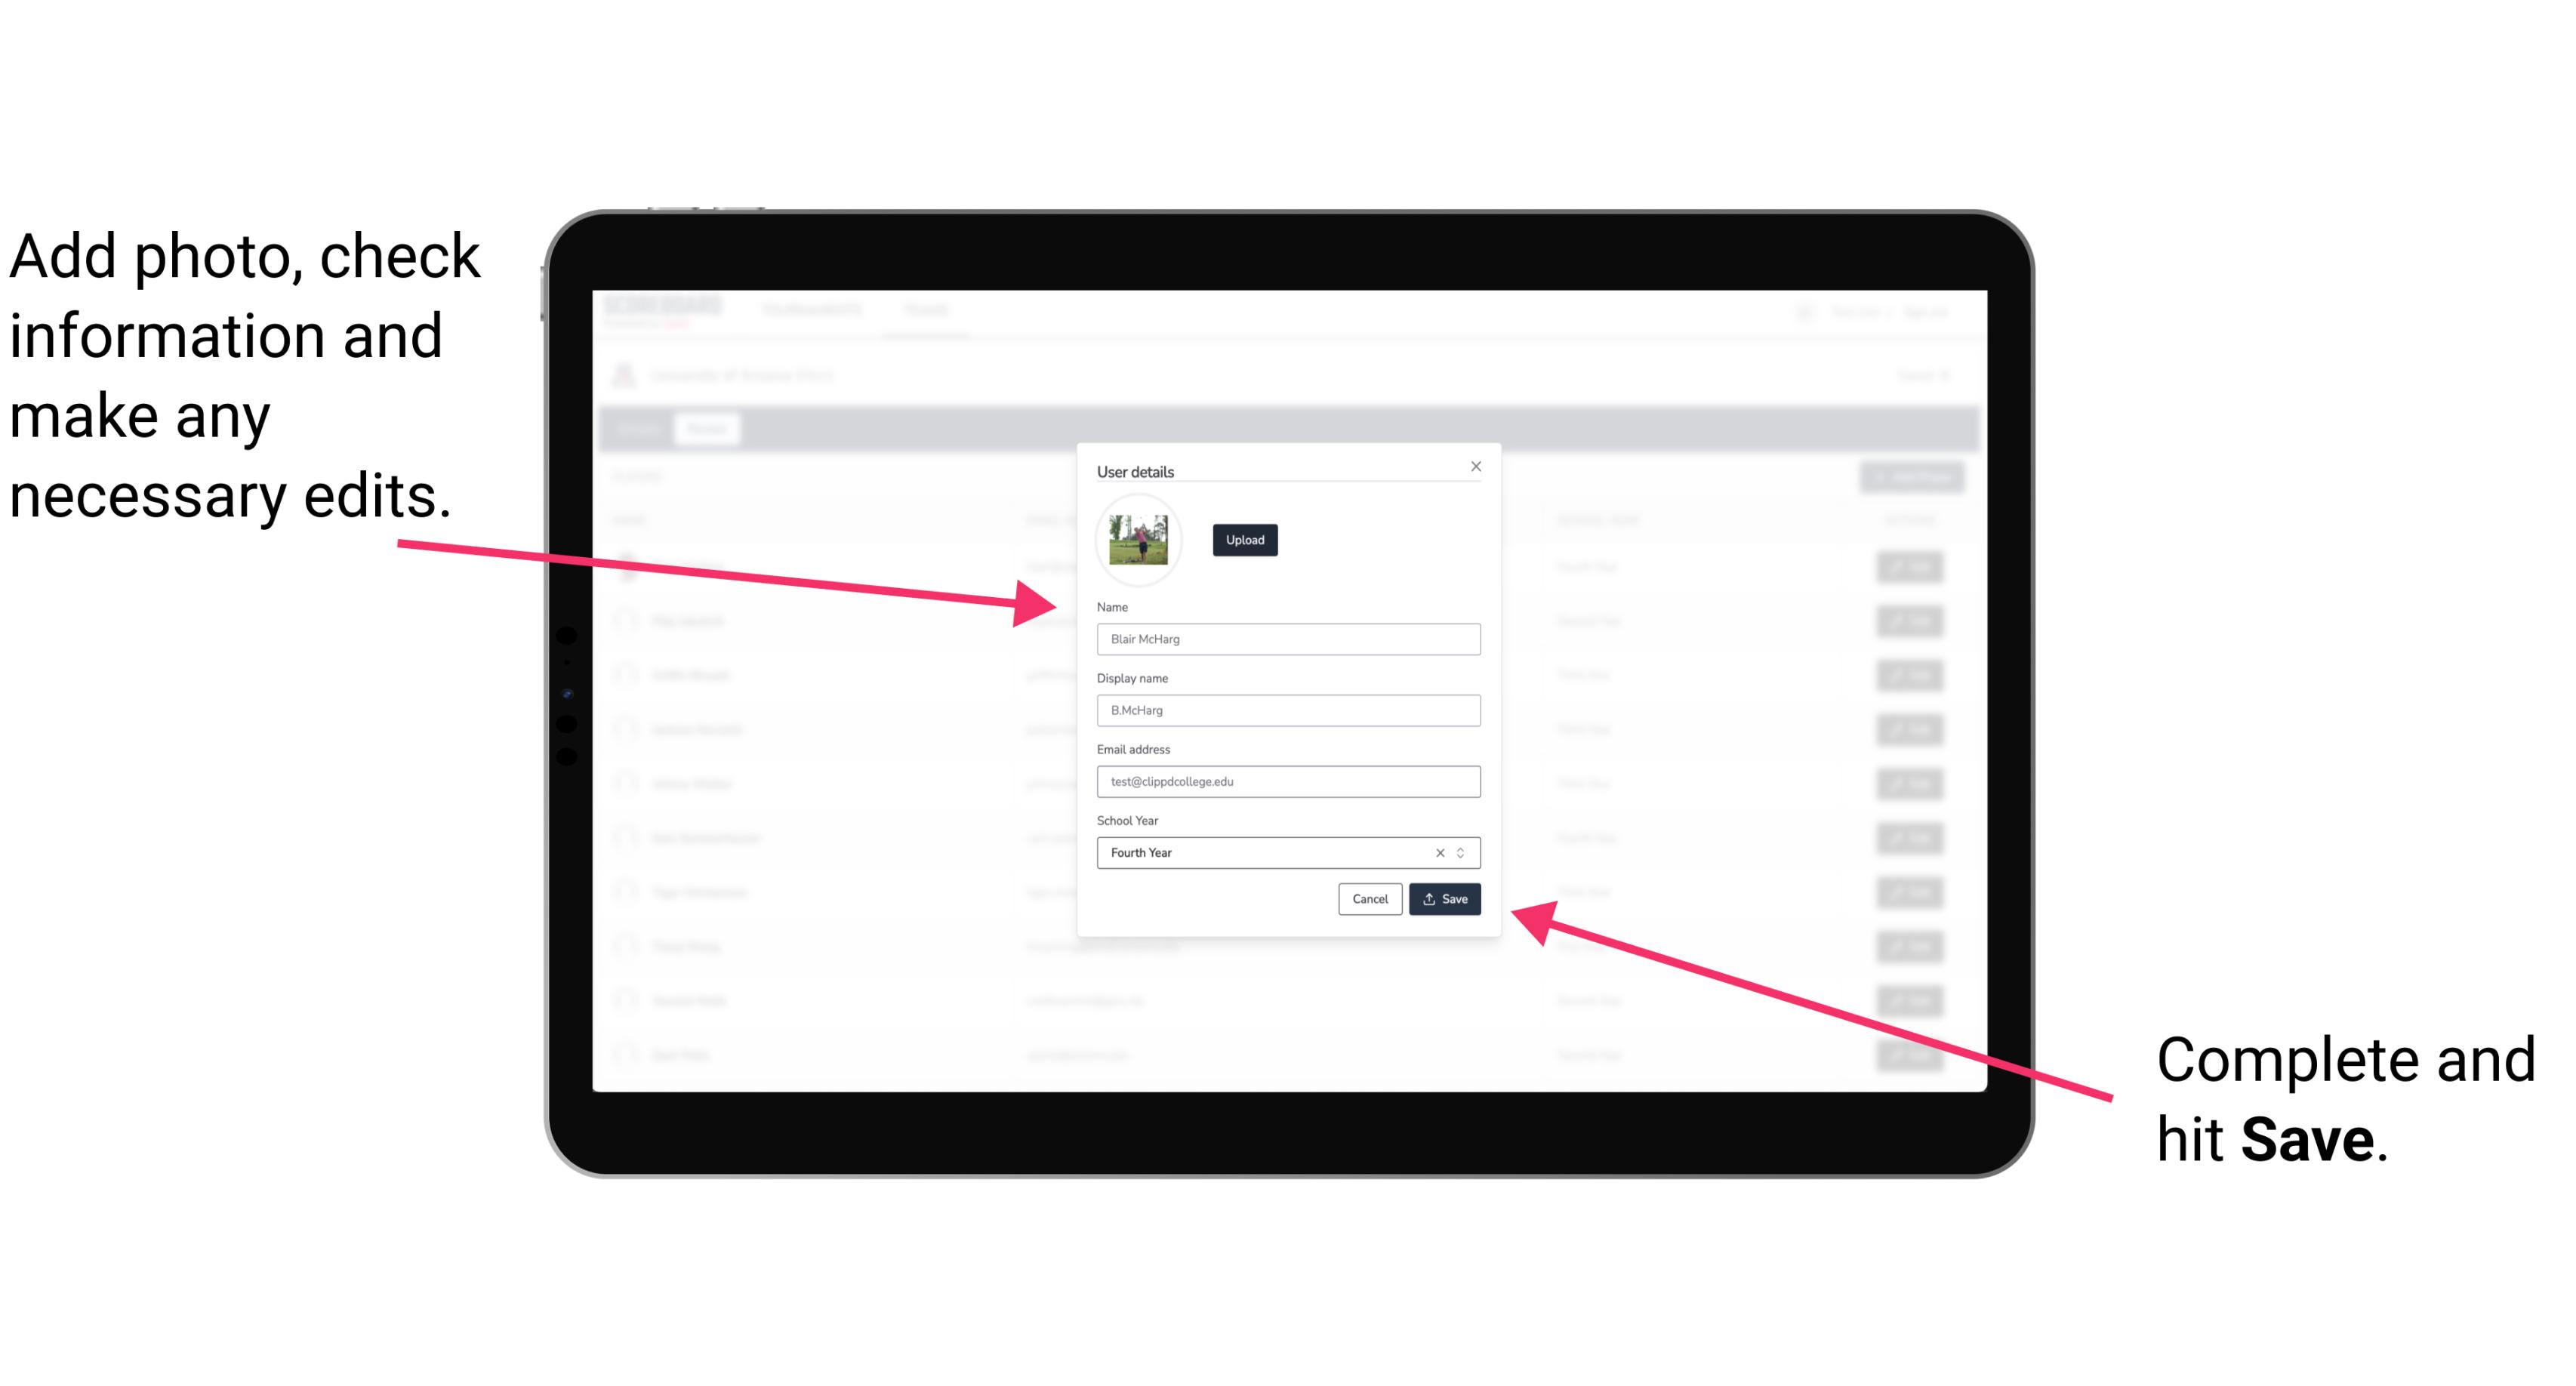Click the stepper arrows in School Year dropdown
The height and width of the screenshot is (1386, 2576).
pyautogui.click(x=1463, y=852)
